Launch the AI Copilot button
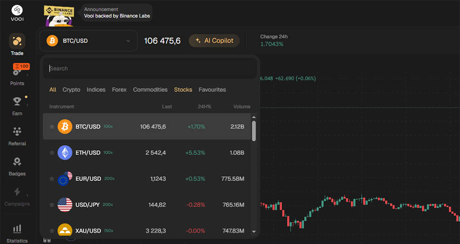 point(214,41)
